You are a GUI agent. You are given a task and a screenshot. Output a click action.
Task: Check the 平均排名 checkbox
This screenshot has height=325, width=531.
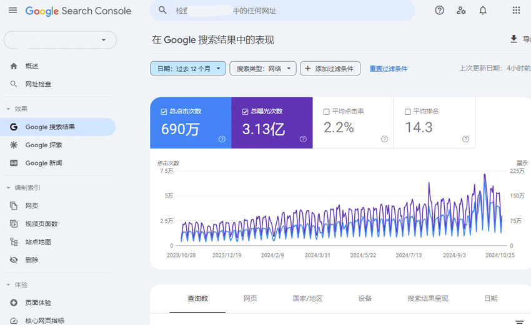click(408, 112)
